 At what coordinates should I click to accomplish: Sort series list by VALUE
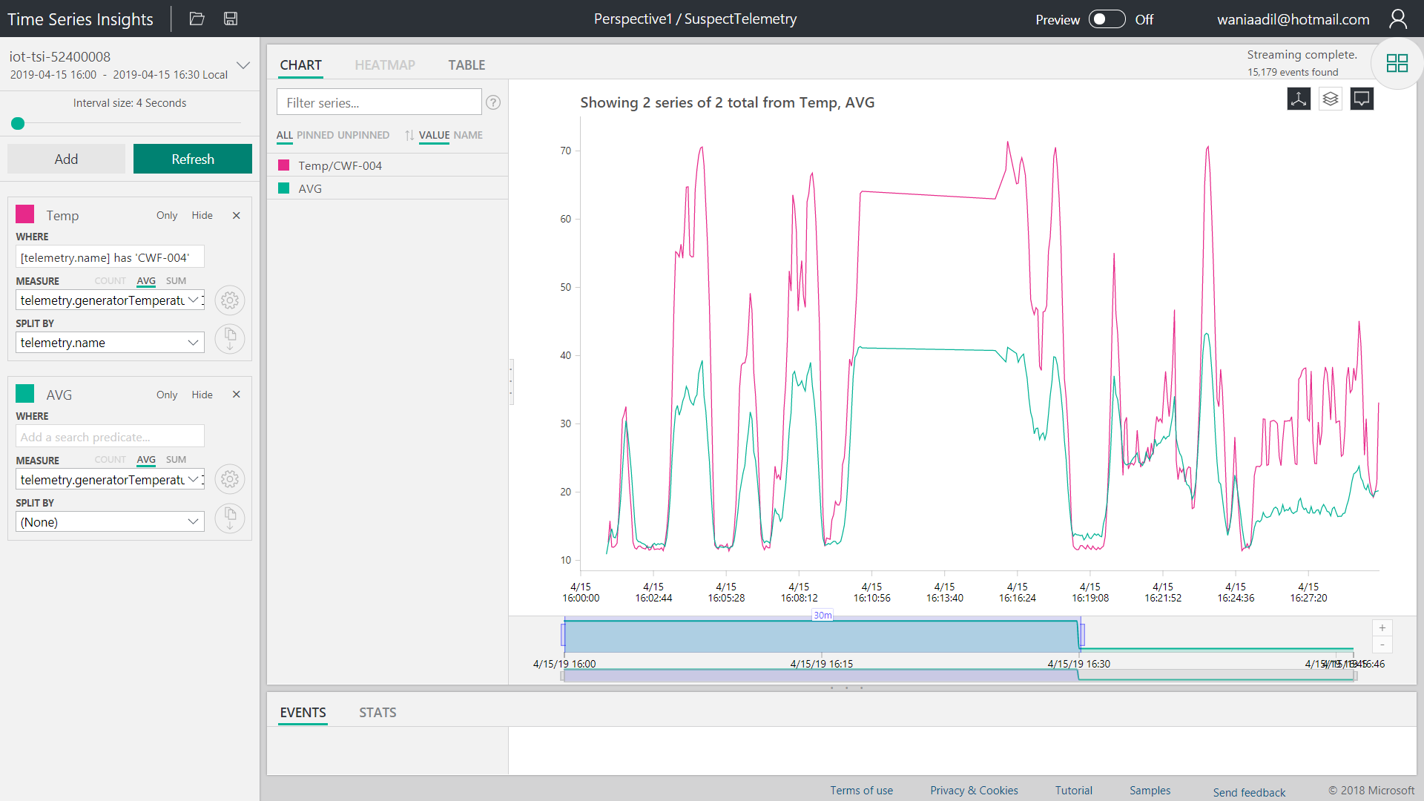click(x=434, y=135)
